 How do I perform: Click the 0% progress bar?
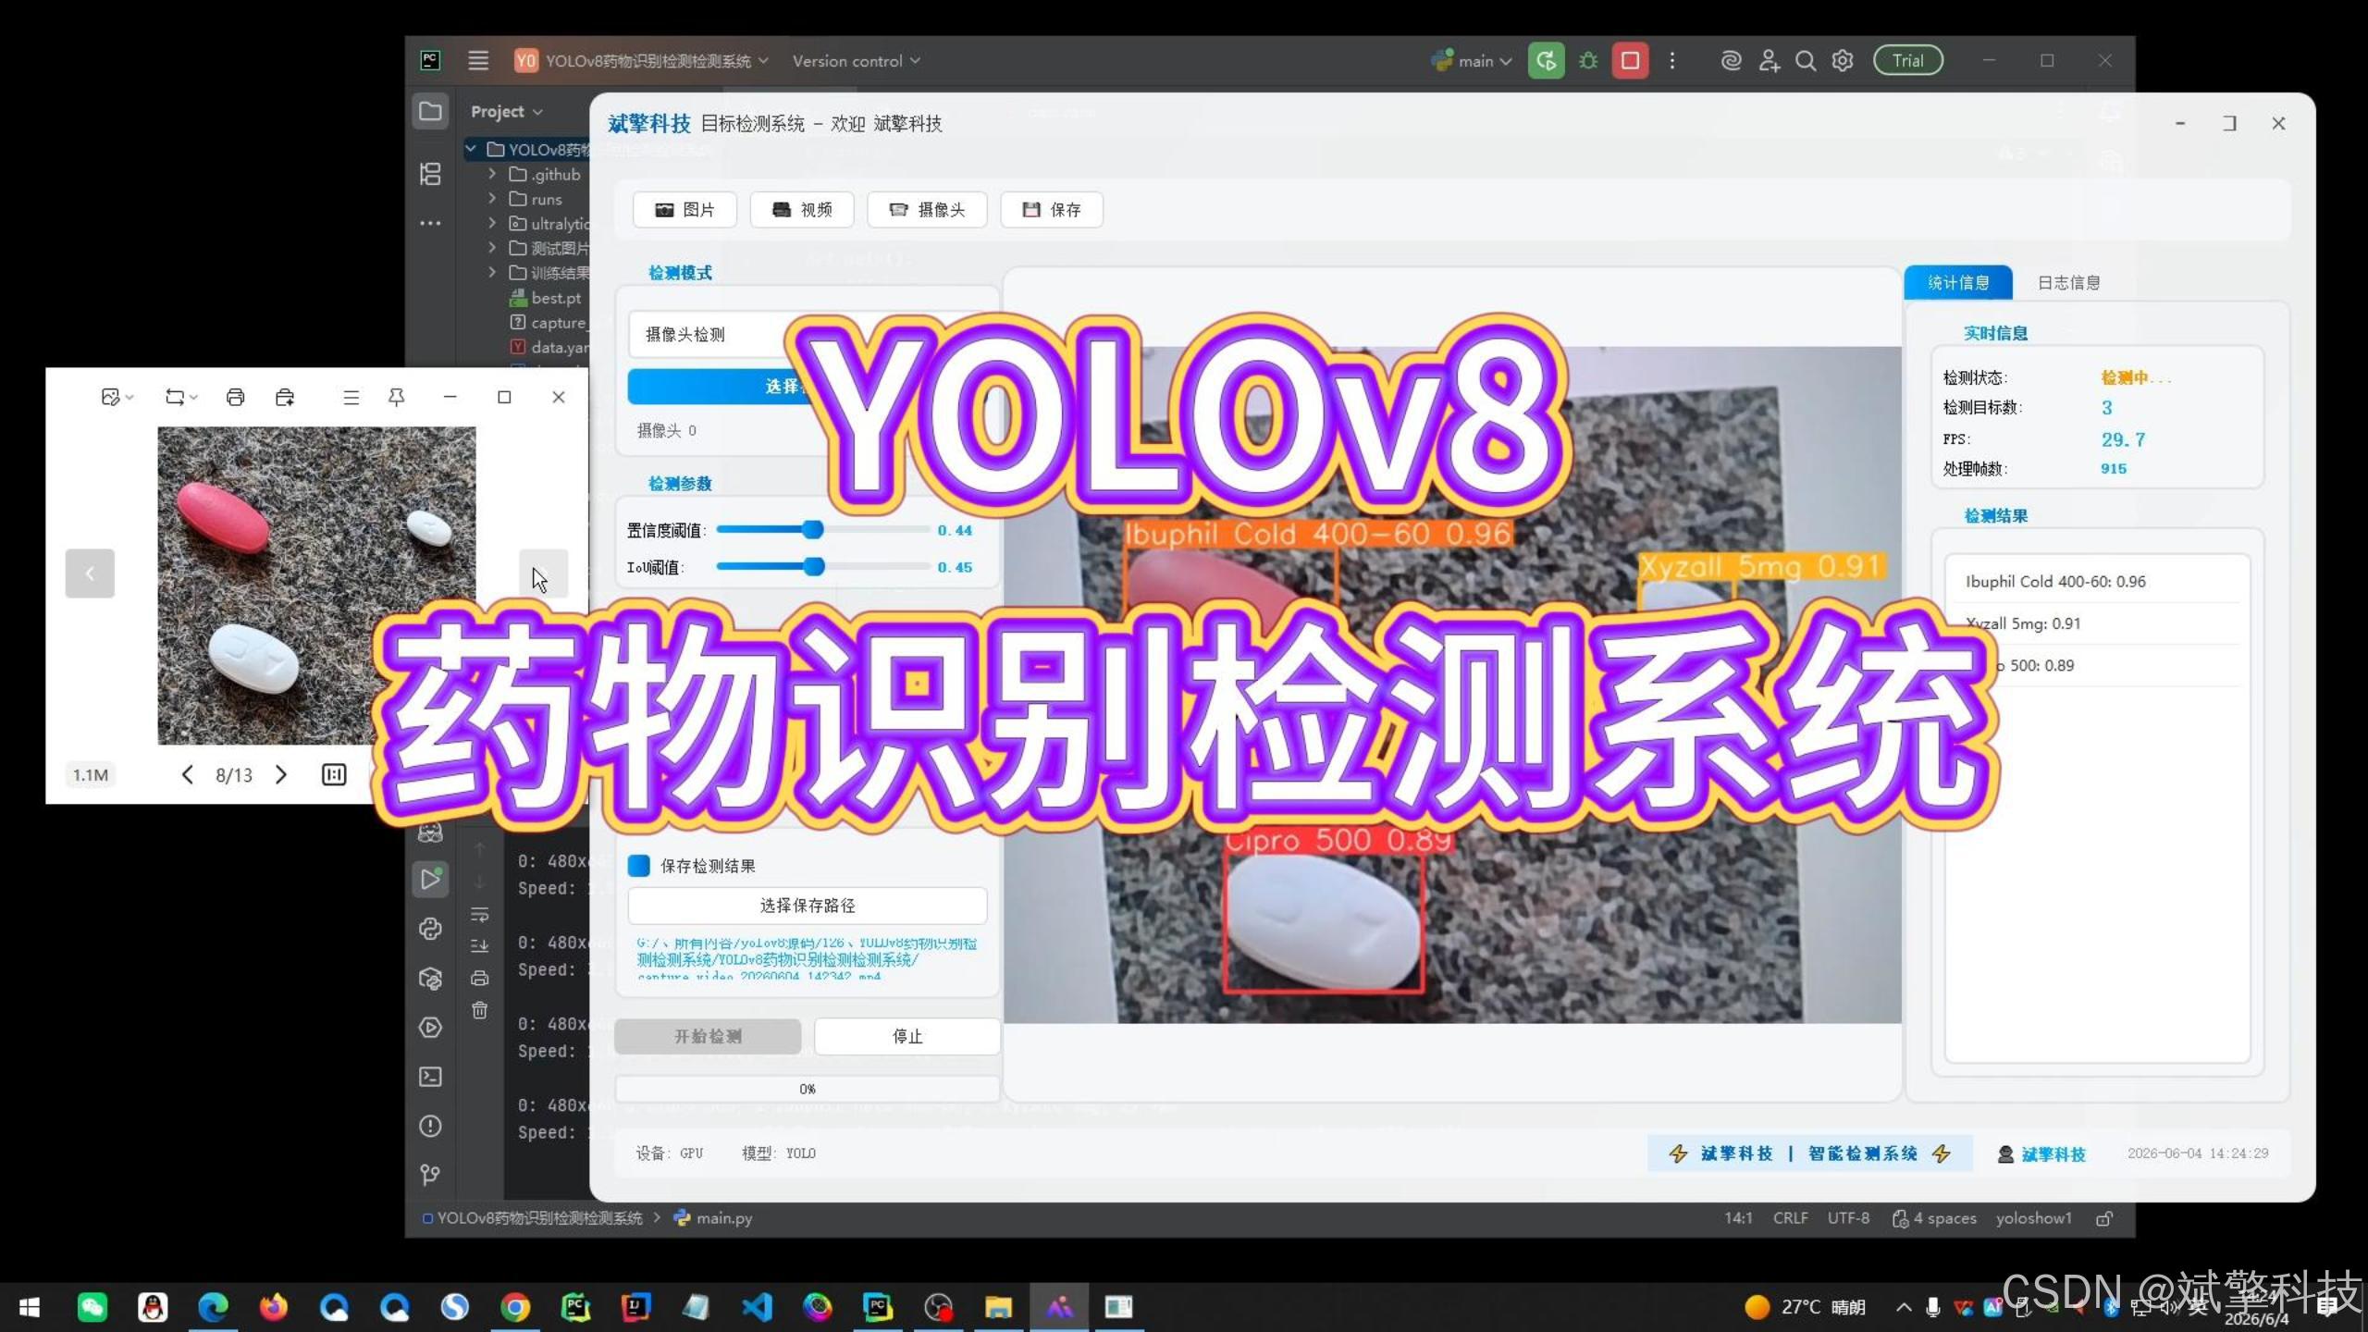(808, 1089)
